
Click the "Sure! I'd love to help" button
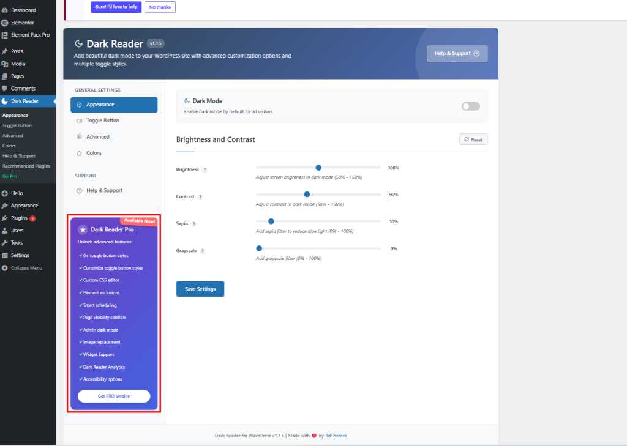pos(116,7)
